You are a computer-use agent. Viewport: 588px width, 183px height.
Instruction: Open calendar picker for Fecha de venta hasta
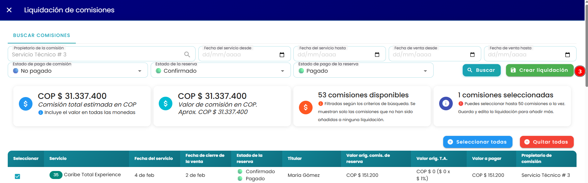568,55
